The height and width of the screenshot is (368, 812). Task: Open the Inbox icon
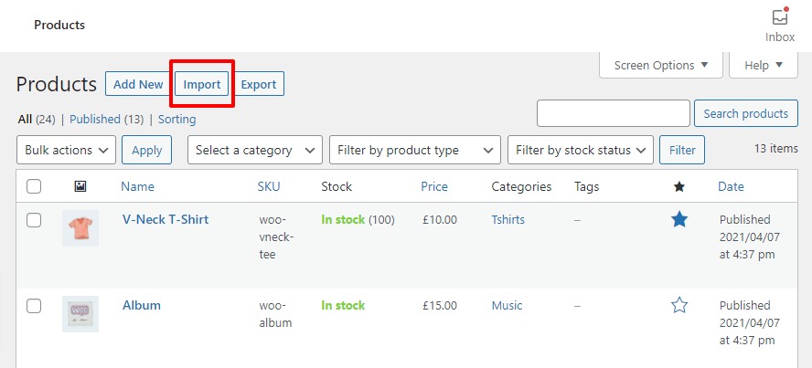[x=779, y=25]
